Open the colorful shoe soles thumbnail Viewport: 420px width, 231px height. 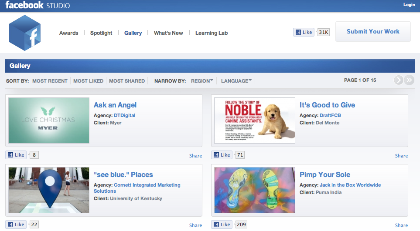255,190
